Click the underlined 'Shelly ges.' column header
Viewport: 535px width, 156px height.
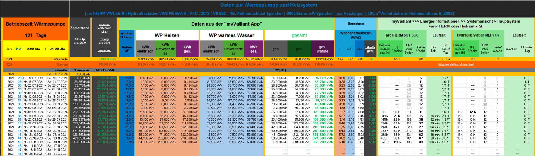[370, 49]
